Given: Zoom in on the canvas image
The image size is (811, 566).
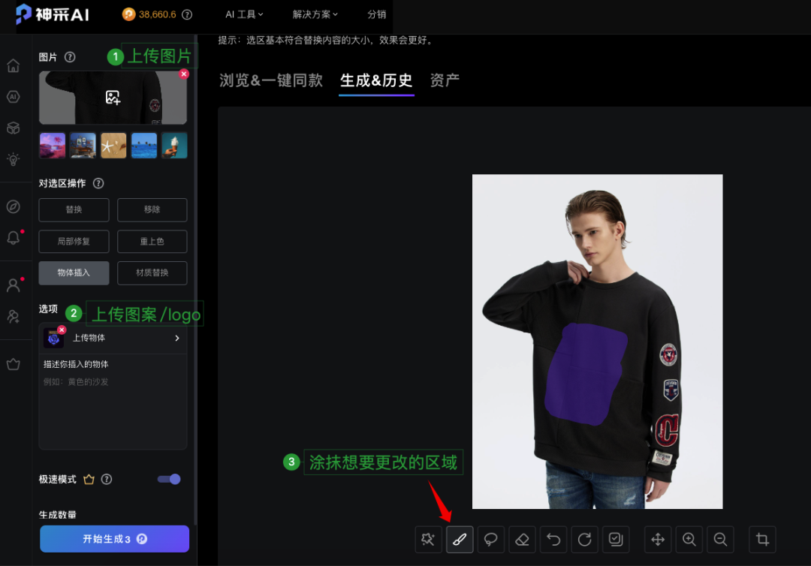Looking at the screenshot, I should click(x=689, y=540).
